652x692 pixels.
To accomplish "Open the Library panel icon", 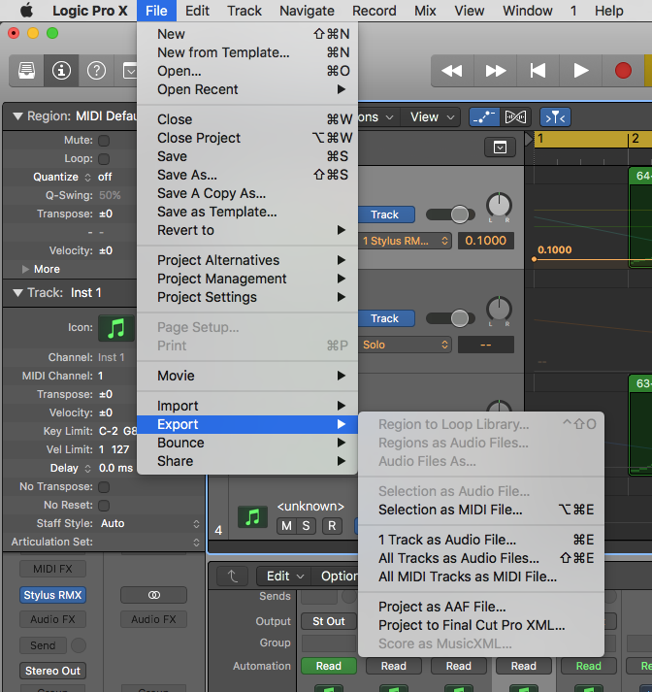I will tap(26, 70).
